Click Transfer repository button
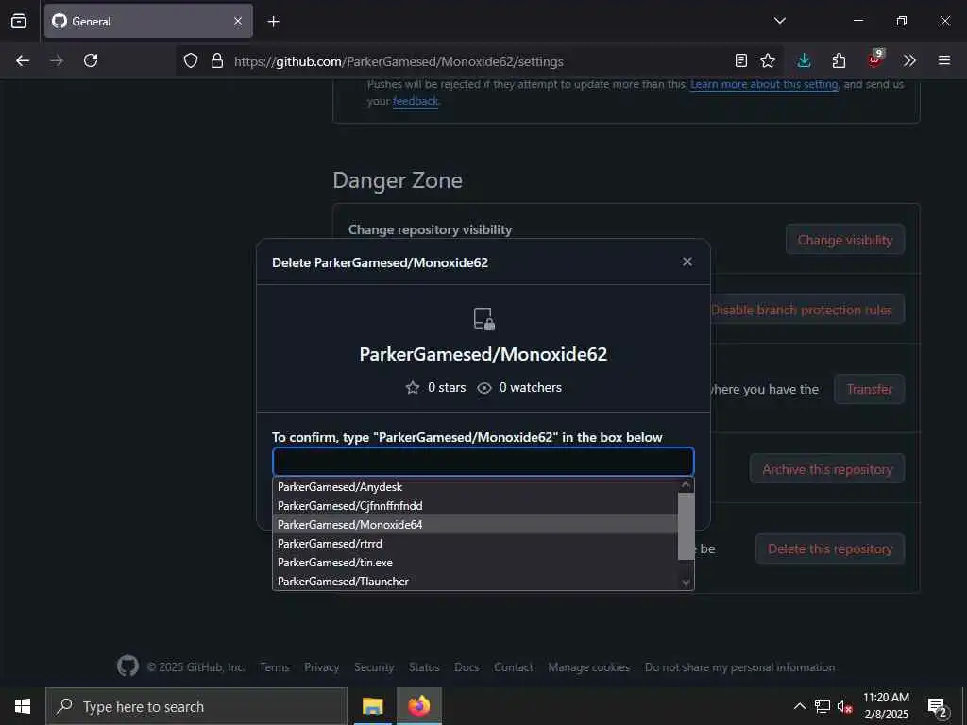Viewport: 967px width, 725px height. point(869,389)
